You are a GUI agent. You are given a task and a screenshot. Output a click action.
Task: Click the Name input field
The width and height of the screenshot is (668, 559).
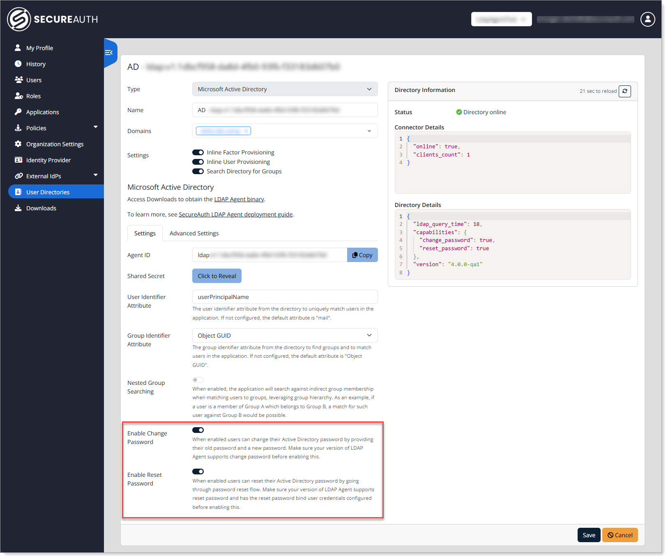285,110
